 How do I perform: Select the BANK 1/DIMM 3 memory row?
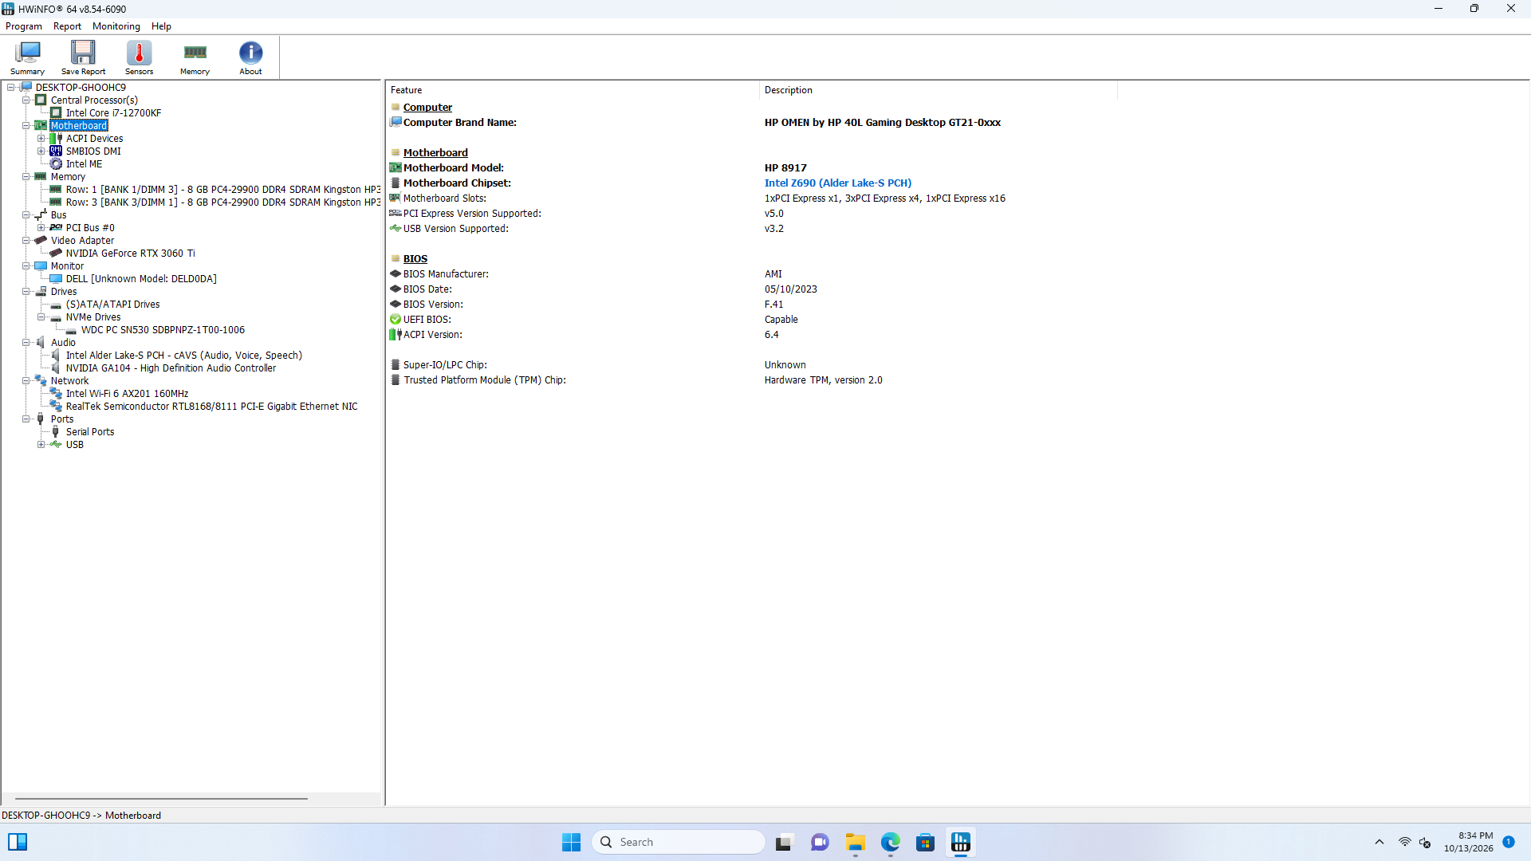pyautogui.click(x=222, y=190)
